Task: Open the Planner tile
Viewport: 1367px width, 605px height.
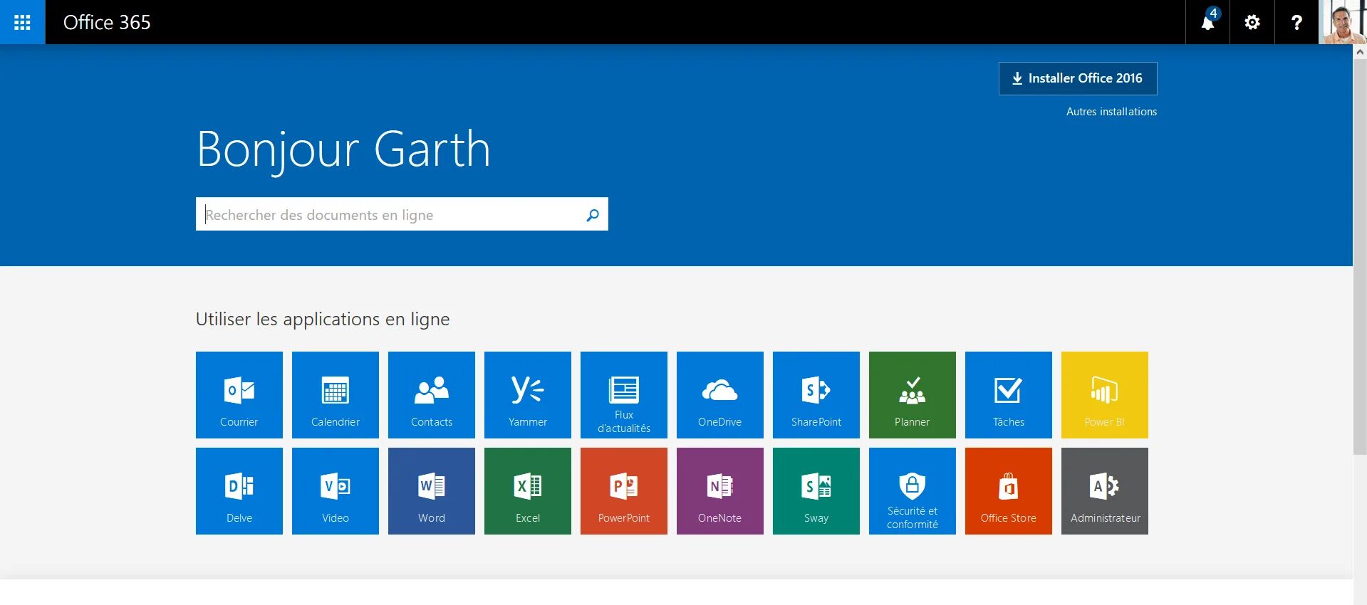Action: pos(913,395)
